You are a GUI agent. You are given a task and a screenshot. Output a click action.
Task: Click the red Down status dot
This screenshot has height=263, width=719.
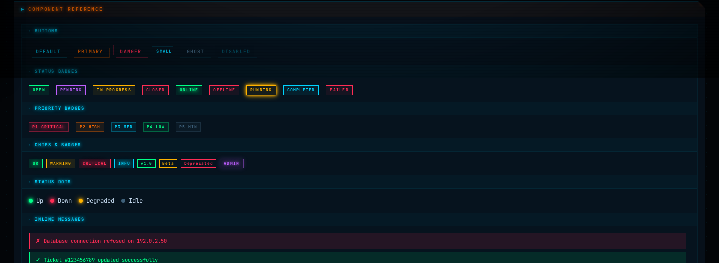[x=52, y=201]
